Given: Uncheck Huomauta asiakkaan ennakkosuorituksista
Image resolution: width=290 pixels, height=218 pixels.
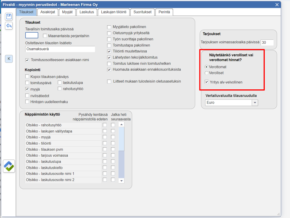Looking at the screenshot, I should pos(109,70).
